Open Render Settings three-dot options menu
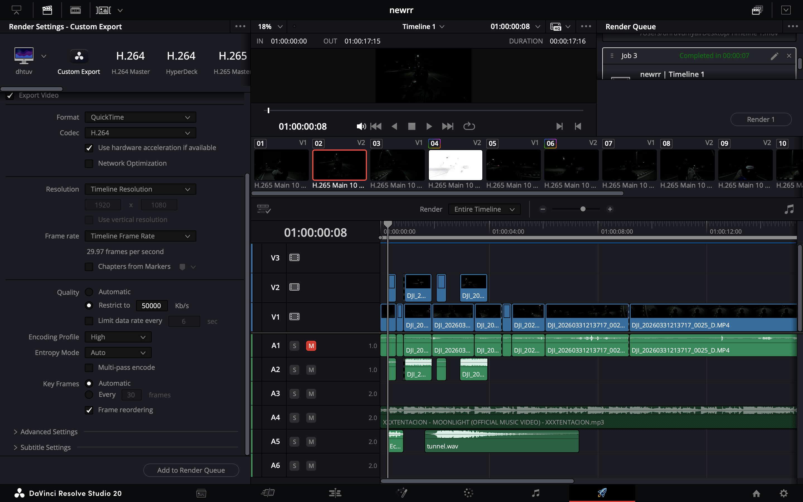Viewport: 803px width, 502px height. (x=240, y=26)
